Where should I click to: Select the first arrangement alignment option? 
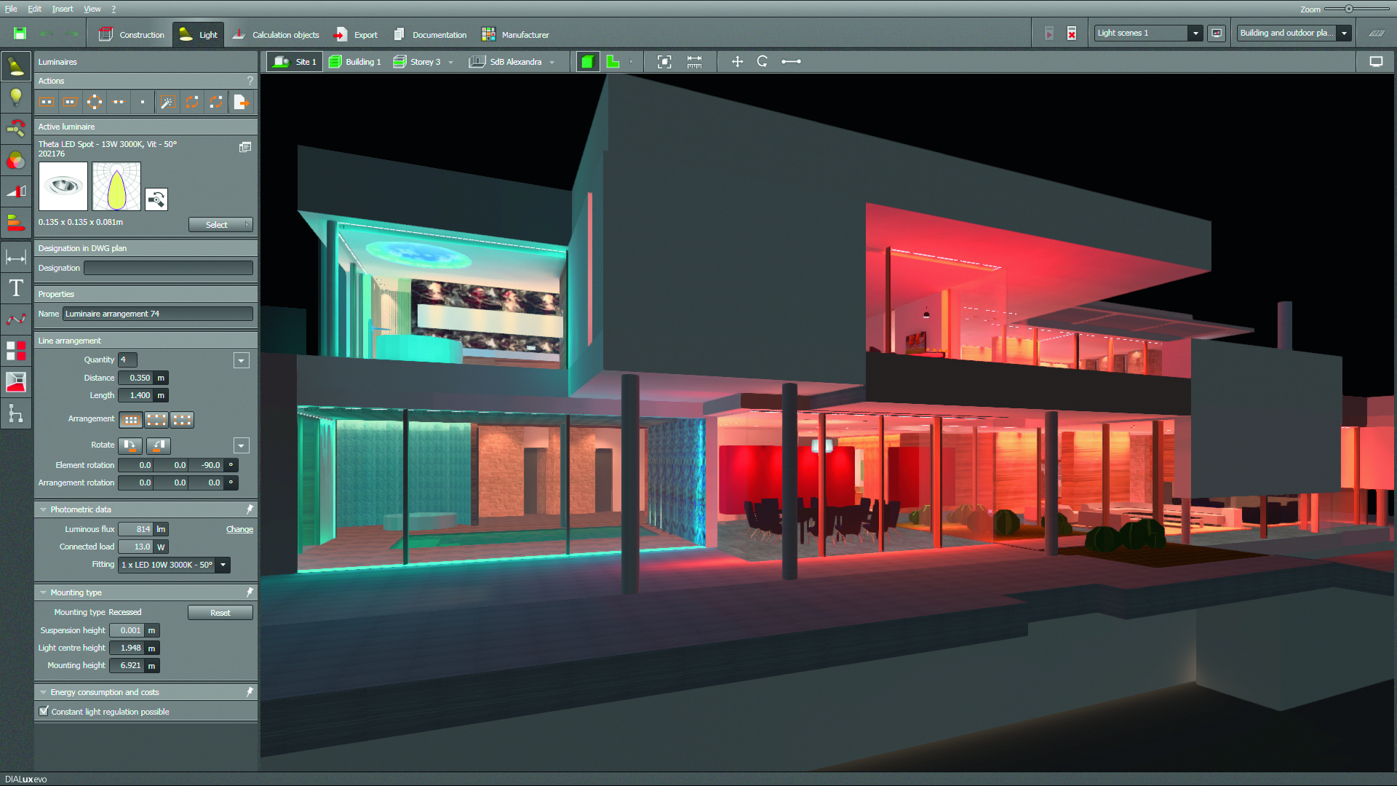click(131, 419)
